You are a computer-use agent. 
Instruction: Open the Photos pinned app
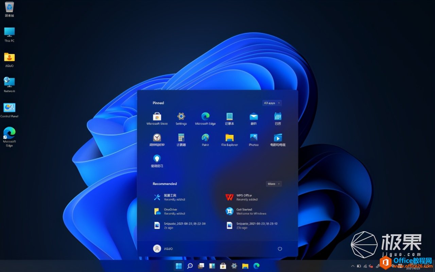tap(254, 139)
